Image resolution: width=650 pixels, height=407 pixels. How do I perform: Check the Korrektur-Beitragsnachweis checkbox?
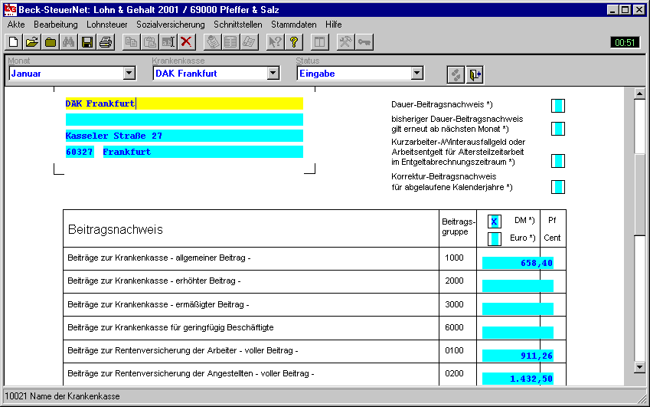(558, 187)
